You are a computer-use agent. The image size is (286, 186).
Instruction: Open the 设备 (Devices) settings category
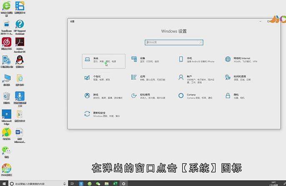click(x=145, y=60)
